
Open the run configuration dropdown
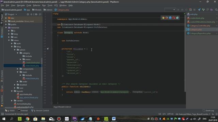[x=170, y=10]
